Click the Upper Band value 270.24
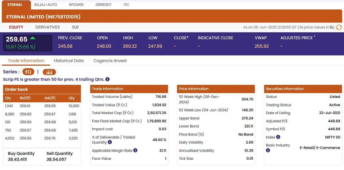Image resolution: width=344 pixels, height=170 pixels. 248,118
